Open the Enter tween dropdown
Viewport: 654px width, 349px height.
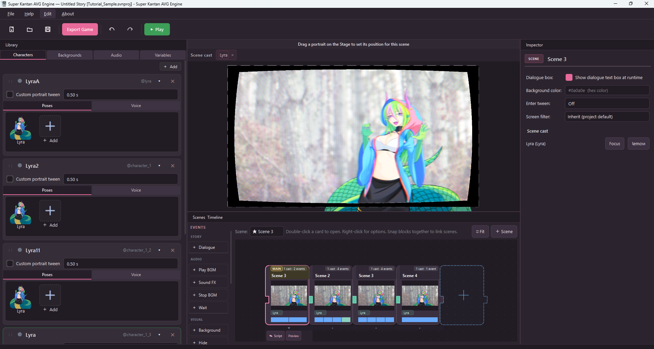607,104
